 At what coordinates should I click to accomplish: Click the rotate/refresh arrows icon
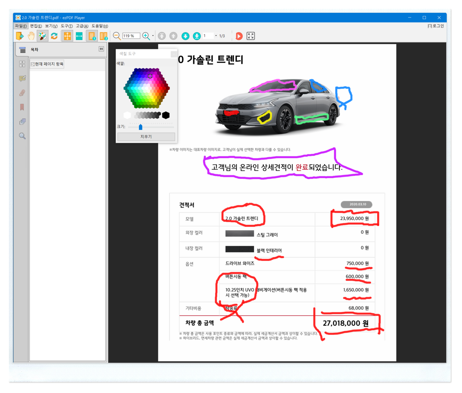pos(54,36)
